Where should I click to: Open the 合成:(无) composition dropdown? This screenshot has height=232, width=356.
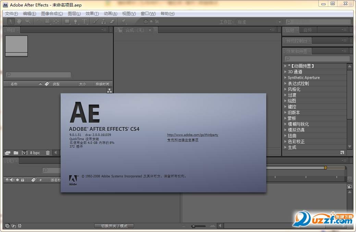click(x=138, y=30)
